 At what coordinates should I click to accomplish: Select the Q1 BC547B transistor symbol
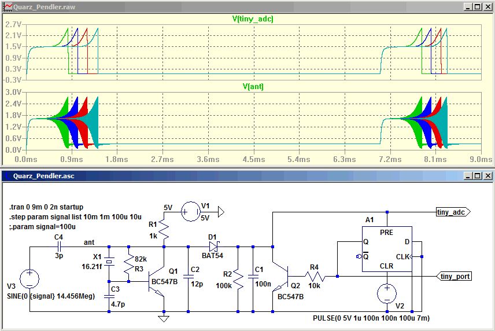coord(157,281)
